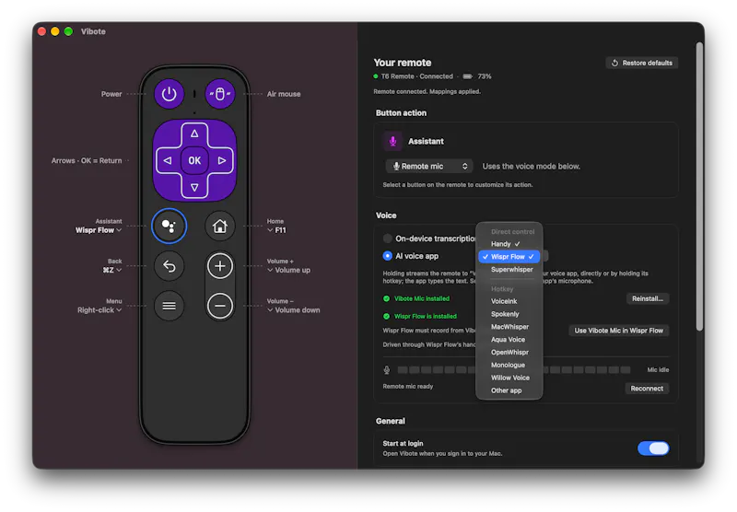Choose Monologue from the voice app menu

[509, 365]
